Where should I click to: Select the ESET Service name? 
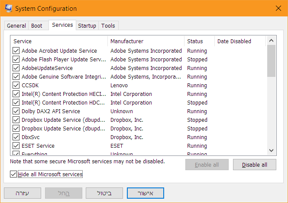click(38, 146)
